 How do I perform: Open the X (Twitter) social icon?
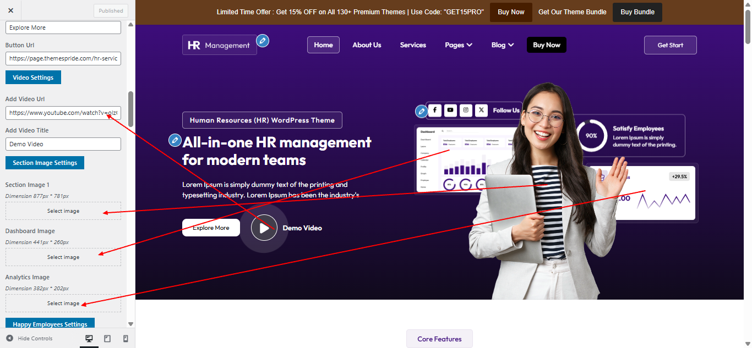(x=481, y=111)
